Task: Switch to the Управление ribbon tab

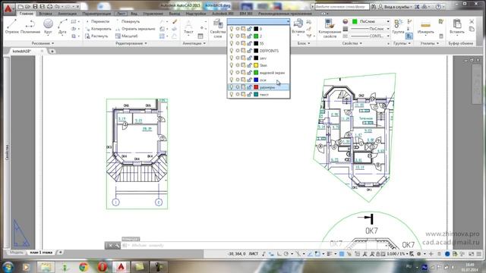Action: (x=153, y=14)
